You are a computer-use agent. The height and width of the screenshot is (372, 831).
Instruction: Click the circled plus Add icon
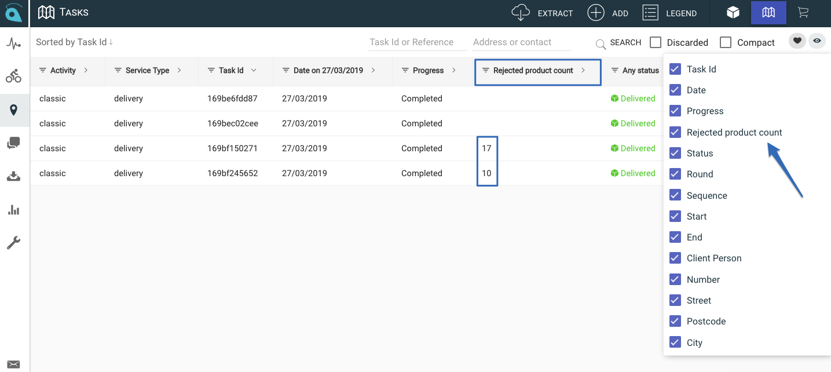coord(596,13)
